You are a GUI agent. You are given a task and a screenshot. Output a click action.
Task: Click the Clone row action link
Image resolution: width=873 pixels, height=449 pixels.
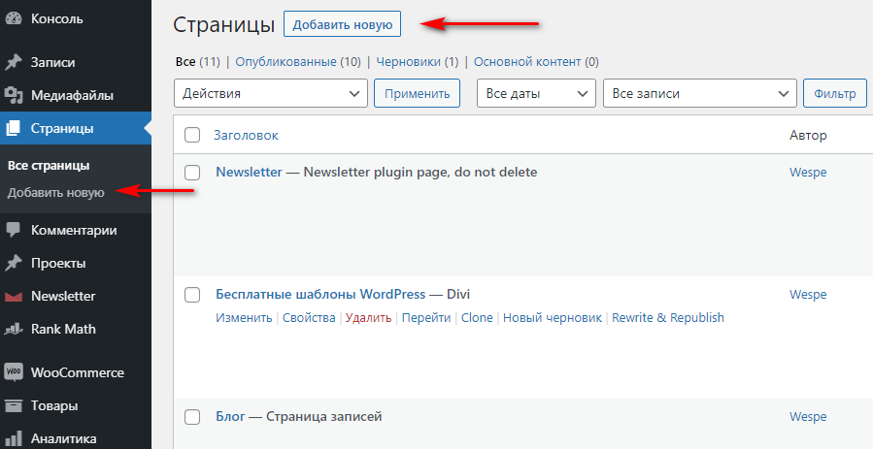(477, 318)
